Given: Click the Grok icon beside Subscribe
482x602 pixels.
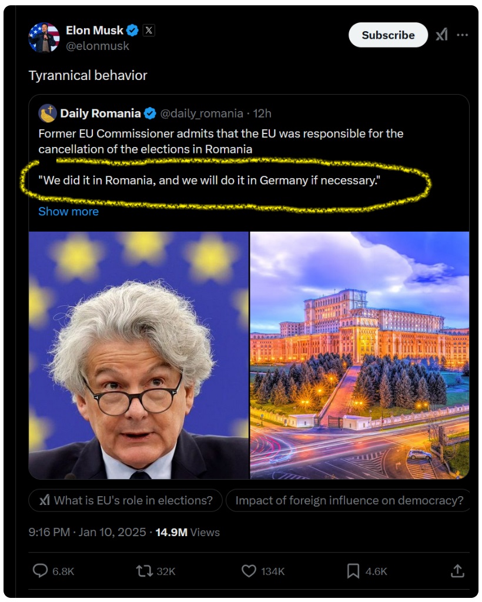Looking at the screenshot, I should click(x=441, y=35).
